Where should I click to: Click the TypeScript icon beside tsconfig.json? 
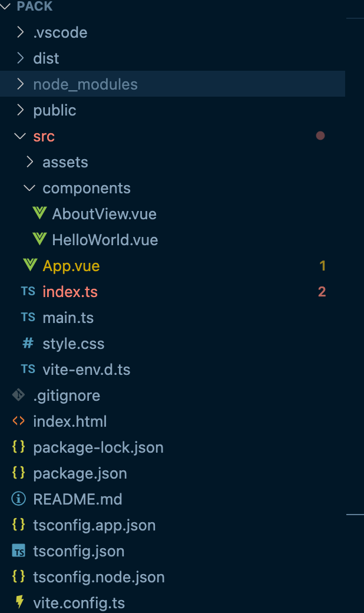(x=18, y=551)
